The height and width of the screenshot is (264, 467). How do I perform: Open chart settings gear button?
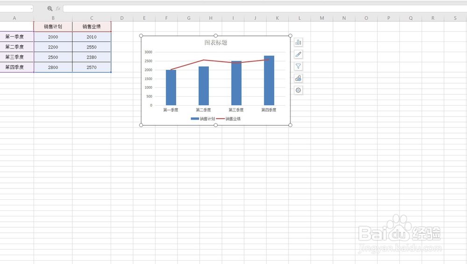[298, 90]
